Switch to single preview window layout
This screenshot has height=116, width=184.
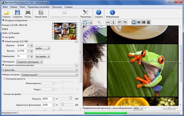tap(134, 22)
